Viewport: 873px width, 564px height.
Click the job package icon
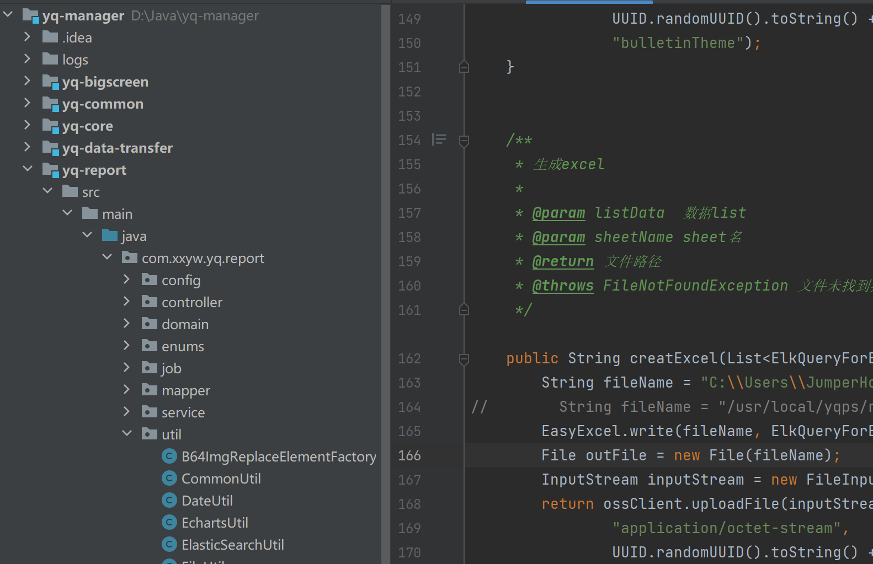pyautogui.click(x=150, y=368)
